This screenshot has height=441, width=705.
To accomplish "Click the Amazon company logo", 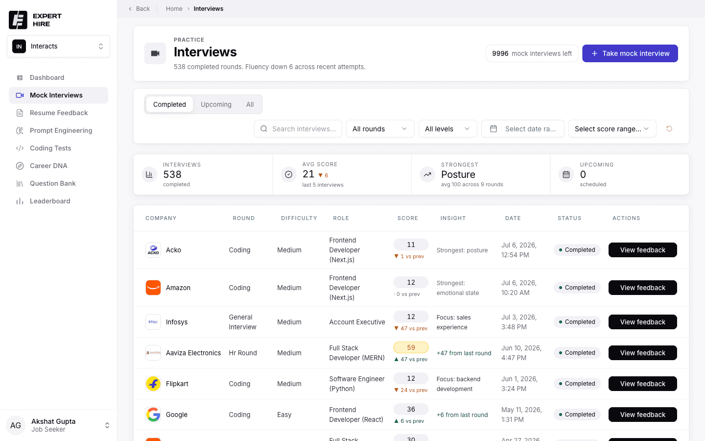I will coord(153,288).
